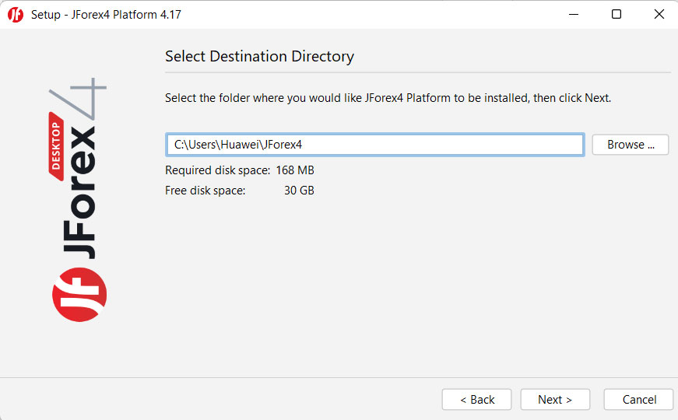Go to the Next setup step
Viewport: 678px width, 420px height.
pos(555,399)
